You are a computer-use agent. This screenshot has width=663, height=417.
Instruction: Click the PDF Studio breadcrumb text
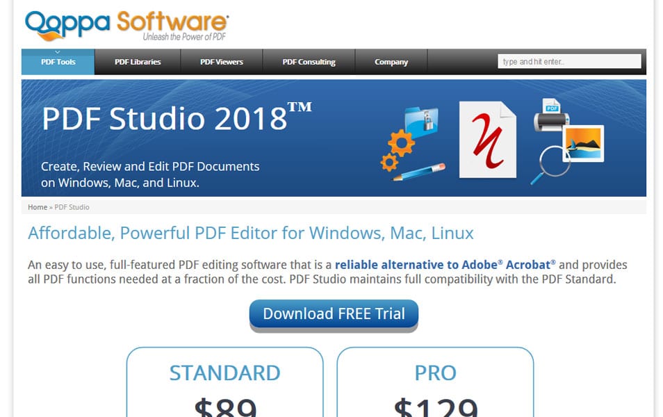72,207
